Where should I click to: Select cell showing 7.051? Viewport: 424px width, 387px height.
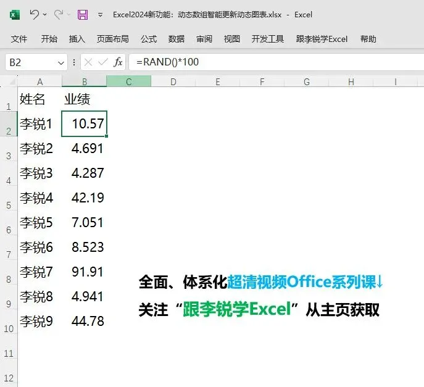tap(85, 223)
